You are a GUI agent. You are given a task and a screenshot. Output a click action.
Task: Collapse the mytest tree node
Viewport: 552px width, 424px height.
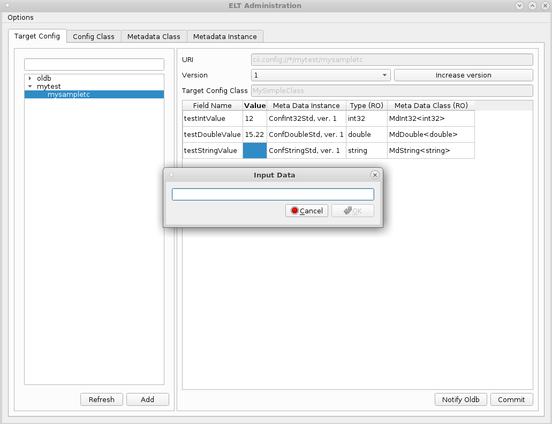pos(30,86)
